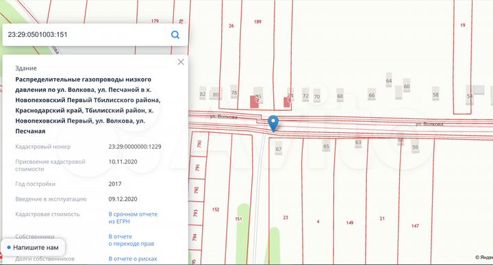493x265 pixels.
Task: Click house number 68 on map
Action: pos(340,96)
